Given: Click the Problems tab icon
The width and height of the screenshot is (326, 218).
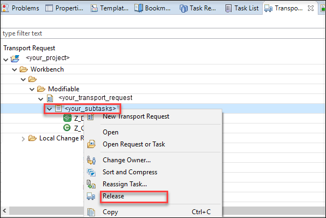Looking at the screenshot, I should pos(5,8).
